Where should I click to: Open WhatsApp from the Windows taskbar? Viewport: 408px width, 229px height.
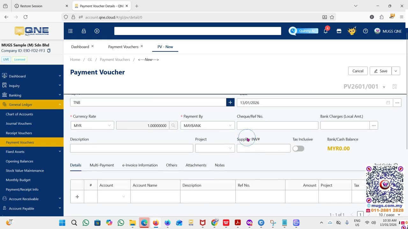point(86,223)
